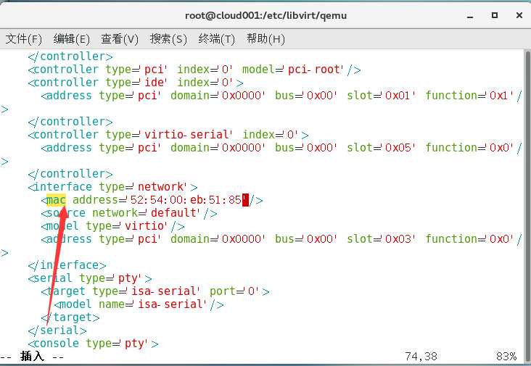531x366 pixels.
Task: Click network='default' source value
Action: pos(173,213)
